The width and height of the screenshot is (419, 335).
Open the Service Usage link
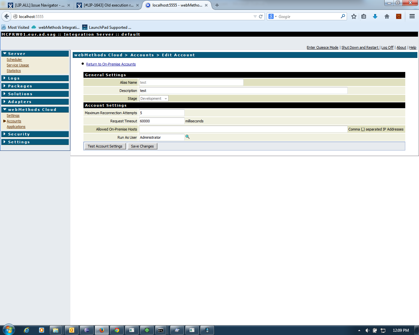tap(18, 65)
